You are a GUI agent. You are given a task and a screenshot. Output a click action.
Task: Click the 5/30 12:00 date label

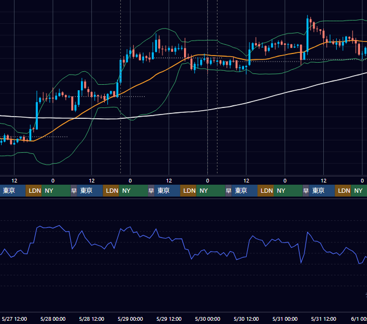(x=246, y=319)
